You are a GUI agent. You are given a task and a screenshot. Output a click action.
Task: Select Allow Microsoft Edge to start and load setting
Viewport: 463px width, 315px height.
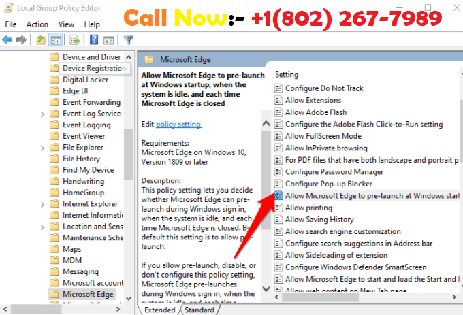click(367, 279)
